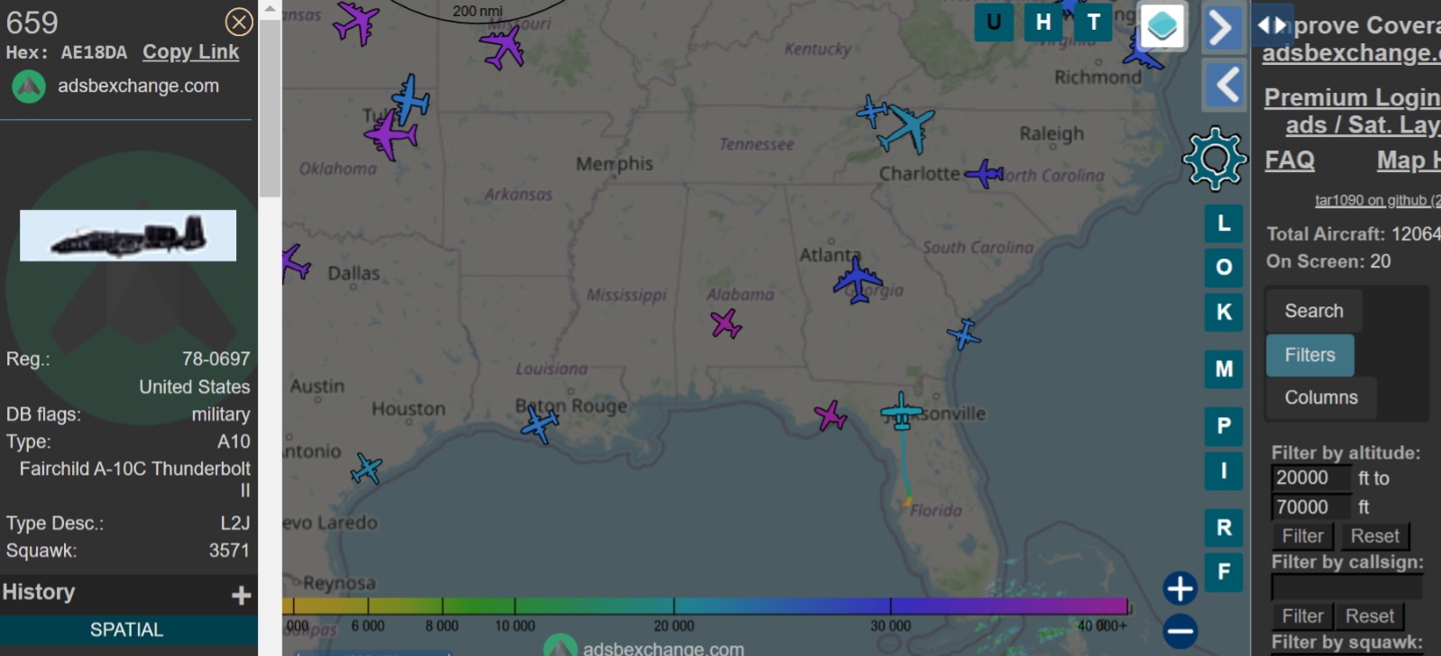The width and height of the screenshot is (1441, 656).
Task: Toggle the I map button
Action: point(1224,470)
